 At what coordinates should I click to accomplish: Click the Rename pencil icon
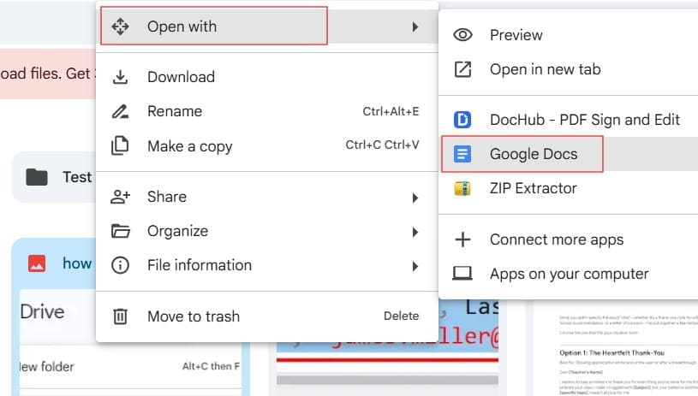tap(120, 111)
